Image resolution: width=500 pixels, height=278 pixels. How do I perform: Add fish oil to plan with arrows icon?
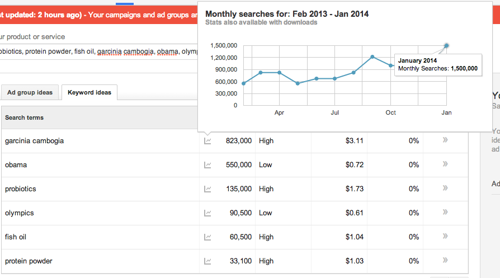pyautogui.click(x=445, y=236)
